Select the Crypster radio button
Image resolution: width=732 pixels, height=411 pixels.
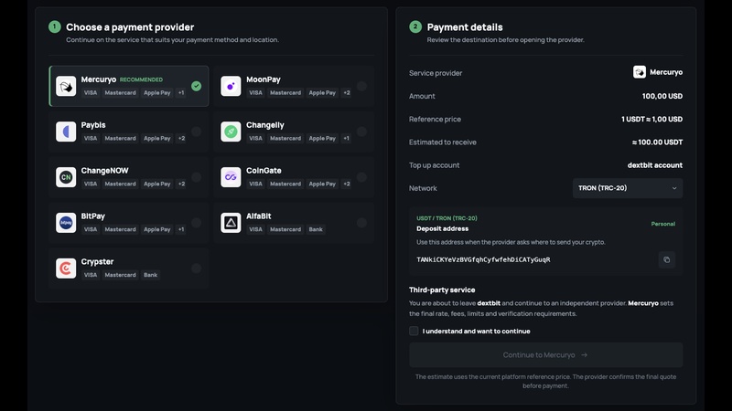pos(196,269)
